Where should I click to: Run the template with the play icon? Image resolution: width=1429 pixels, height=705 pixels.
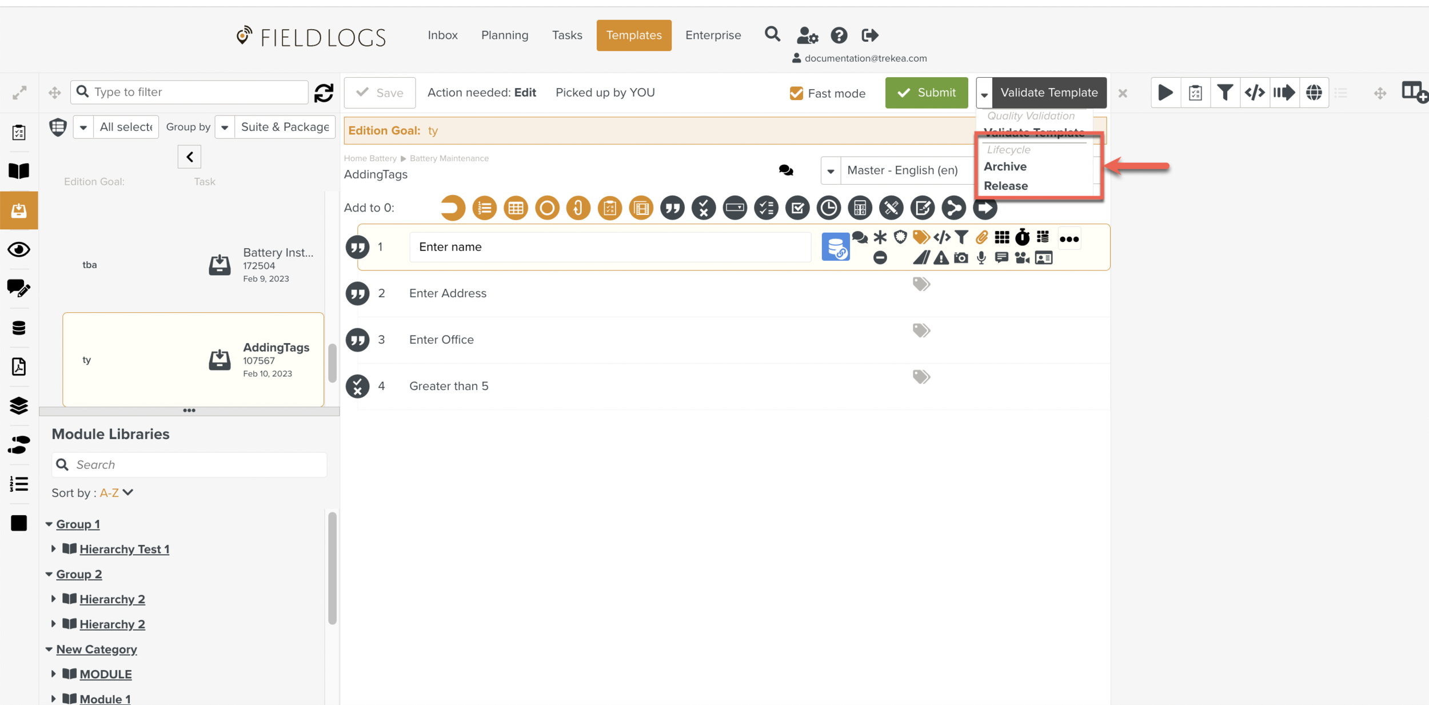point(1166,92)
